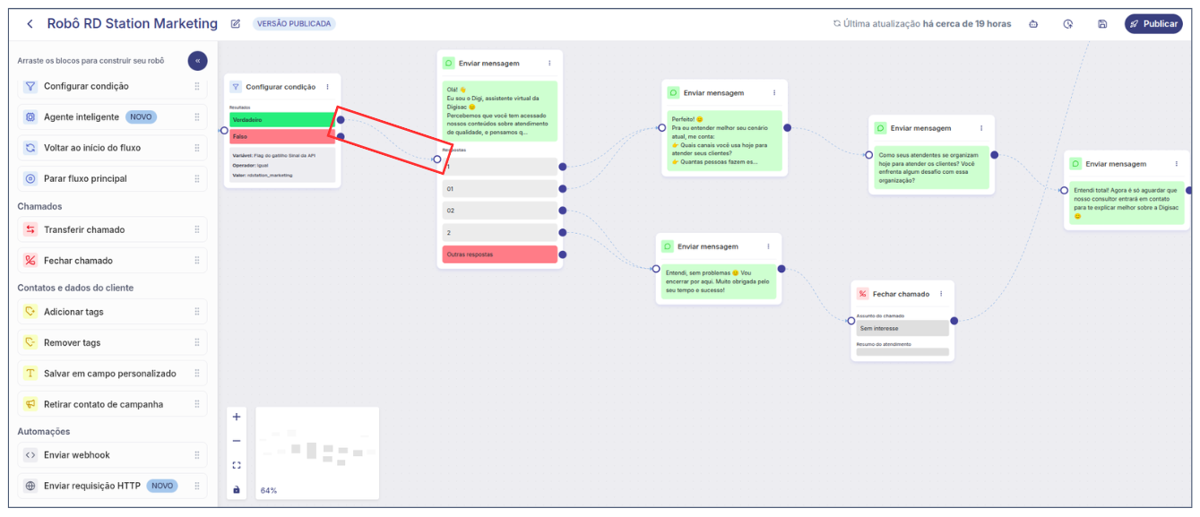The image size is (1200, 517).
Task: Open options menu of Configurar condição node
Action: pyautogui.click(x=328, y=87)
